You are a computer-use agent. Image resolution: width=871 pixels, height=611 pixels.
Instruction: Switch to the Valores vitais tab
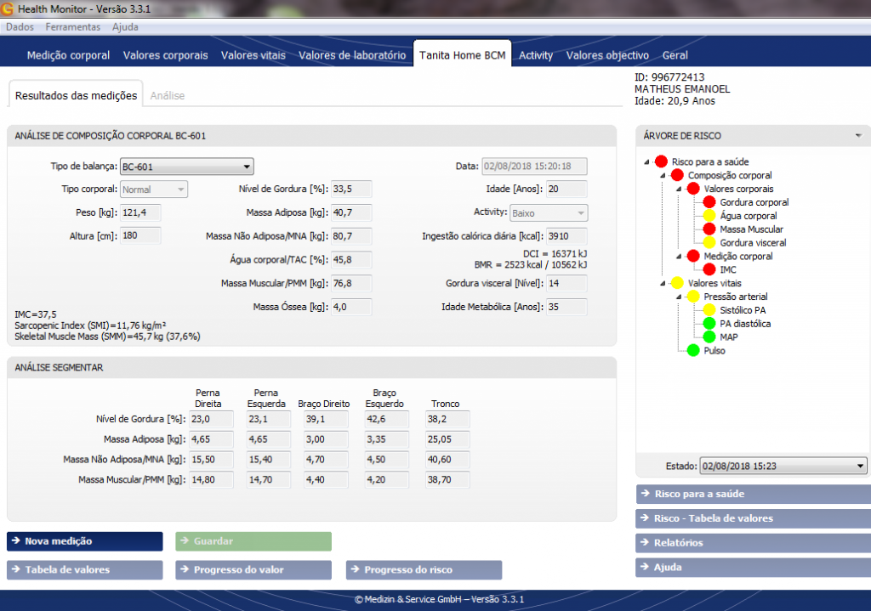point(253,55)
